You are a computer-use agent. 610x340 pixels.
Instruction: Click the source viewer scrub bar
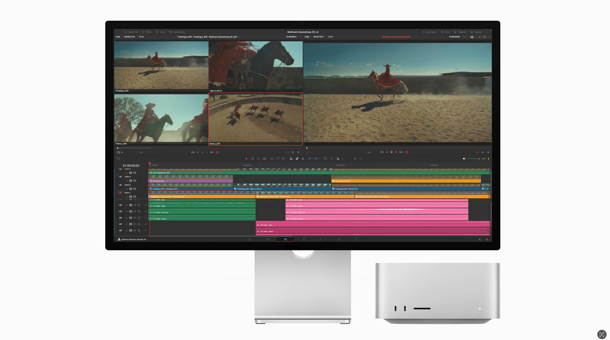click(134, 148)
